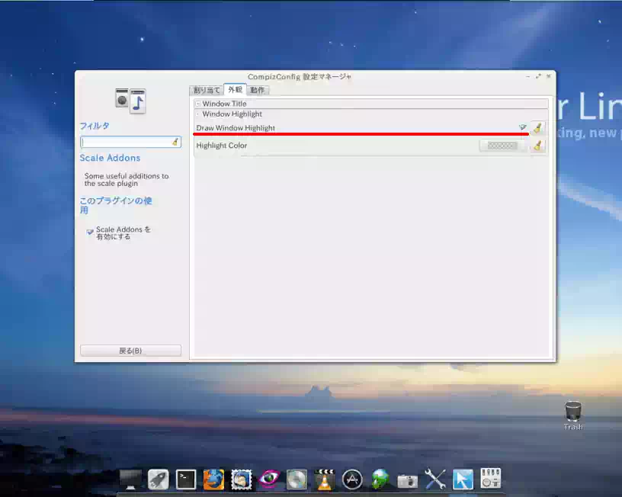622x497 pixels.
Task: Expand the Window Title section
Action: click(x=198, y=104)
